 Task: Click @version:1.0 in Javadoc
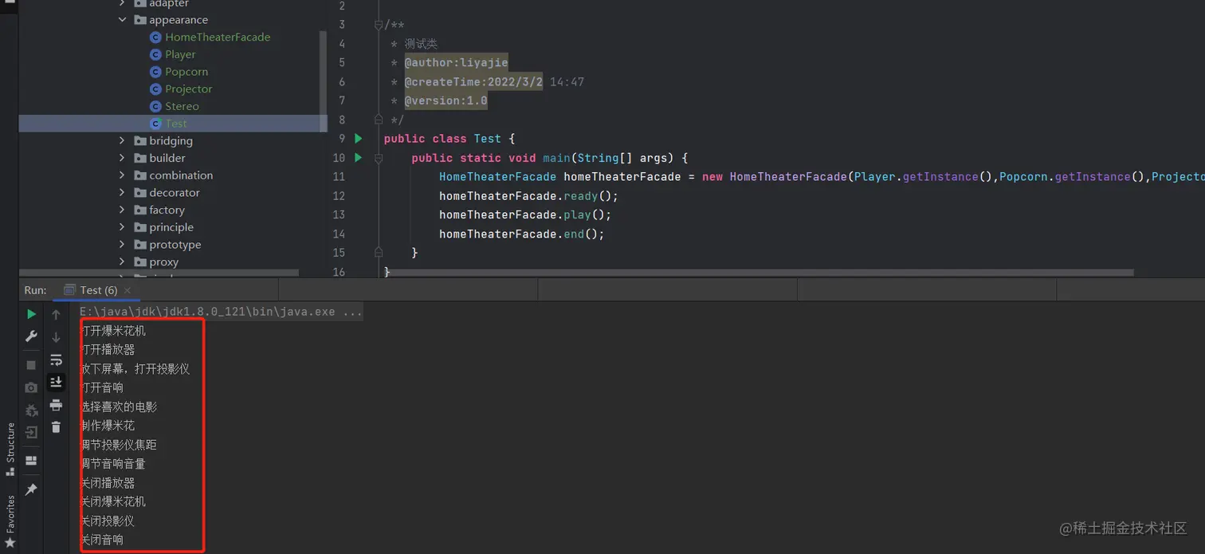pos(445,100)
